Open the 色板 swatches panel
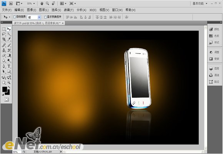 tap(214, 36)
